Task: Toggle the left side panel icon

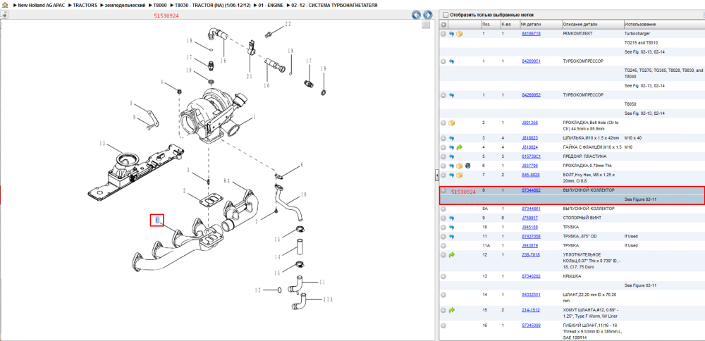Action: pos(4,15)
